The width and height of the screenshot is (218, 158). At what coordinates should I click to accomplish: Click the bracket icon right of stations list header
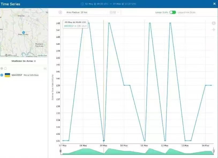click(45, 69)
